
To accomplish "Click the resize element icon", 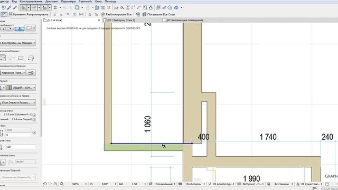I will (145, 8).
